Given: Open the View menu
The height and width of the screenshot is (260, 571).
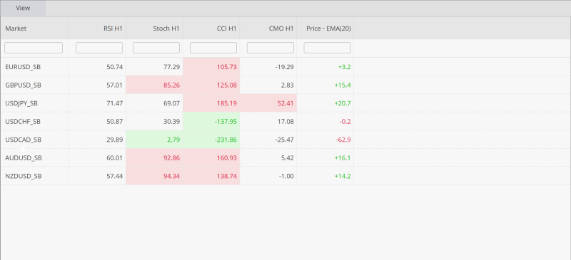Looking at the screenshot, I should pyautogui.click(x=23, y=8).
